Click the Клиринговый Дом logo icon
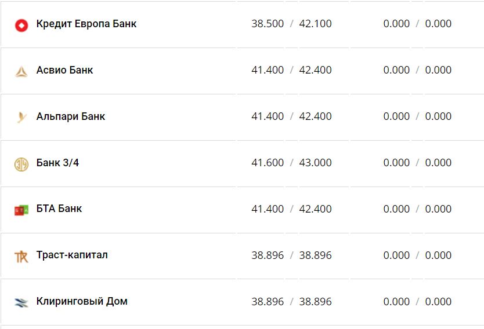This screenshot has width=484, height=329. [x=21, y=302]
